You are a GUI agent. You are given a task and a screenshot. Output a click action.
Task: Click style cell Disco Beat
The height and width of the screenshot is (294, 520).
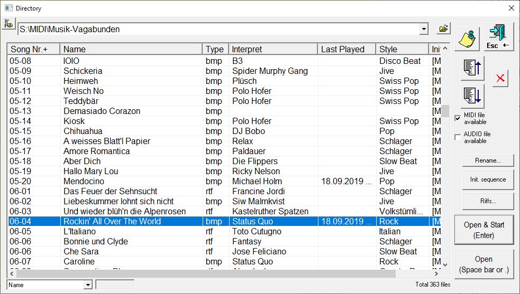pos(400,61)
